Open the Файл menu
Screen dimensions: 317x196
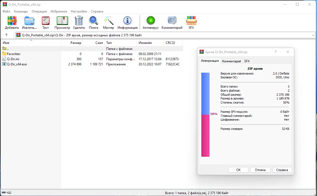6,11
